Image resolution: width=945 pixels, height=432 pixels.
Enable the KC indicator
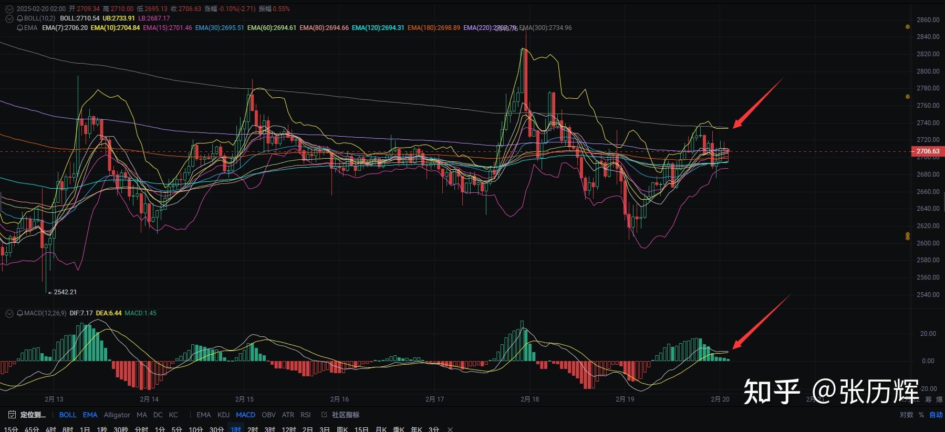click(173, 415)
